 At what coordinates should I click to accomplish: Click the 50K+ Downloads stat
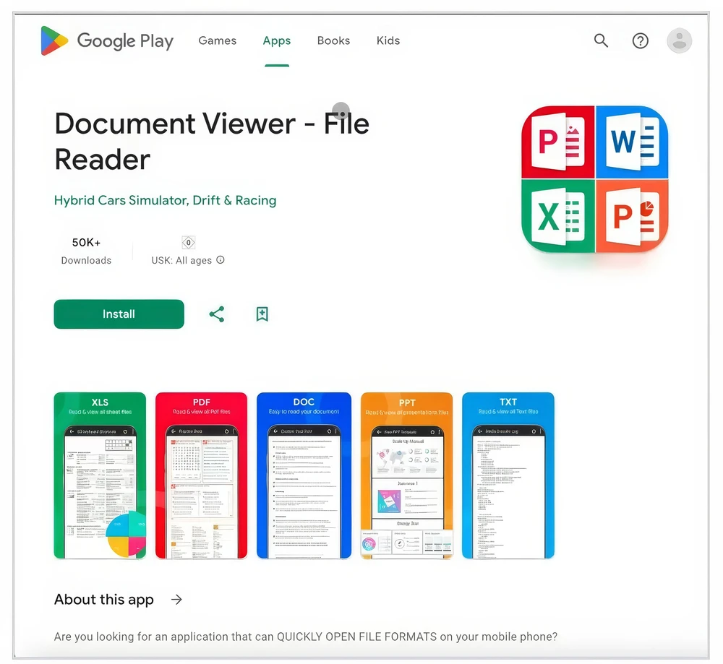click(x=86, y=251)
